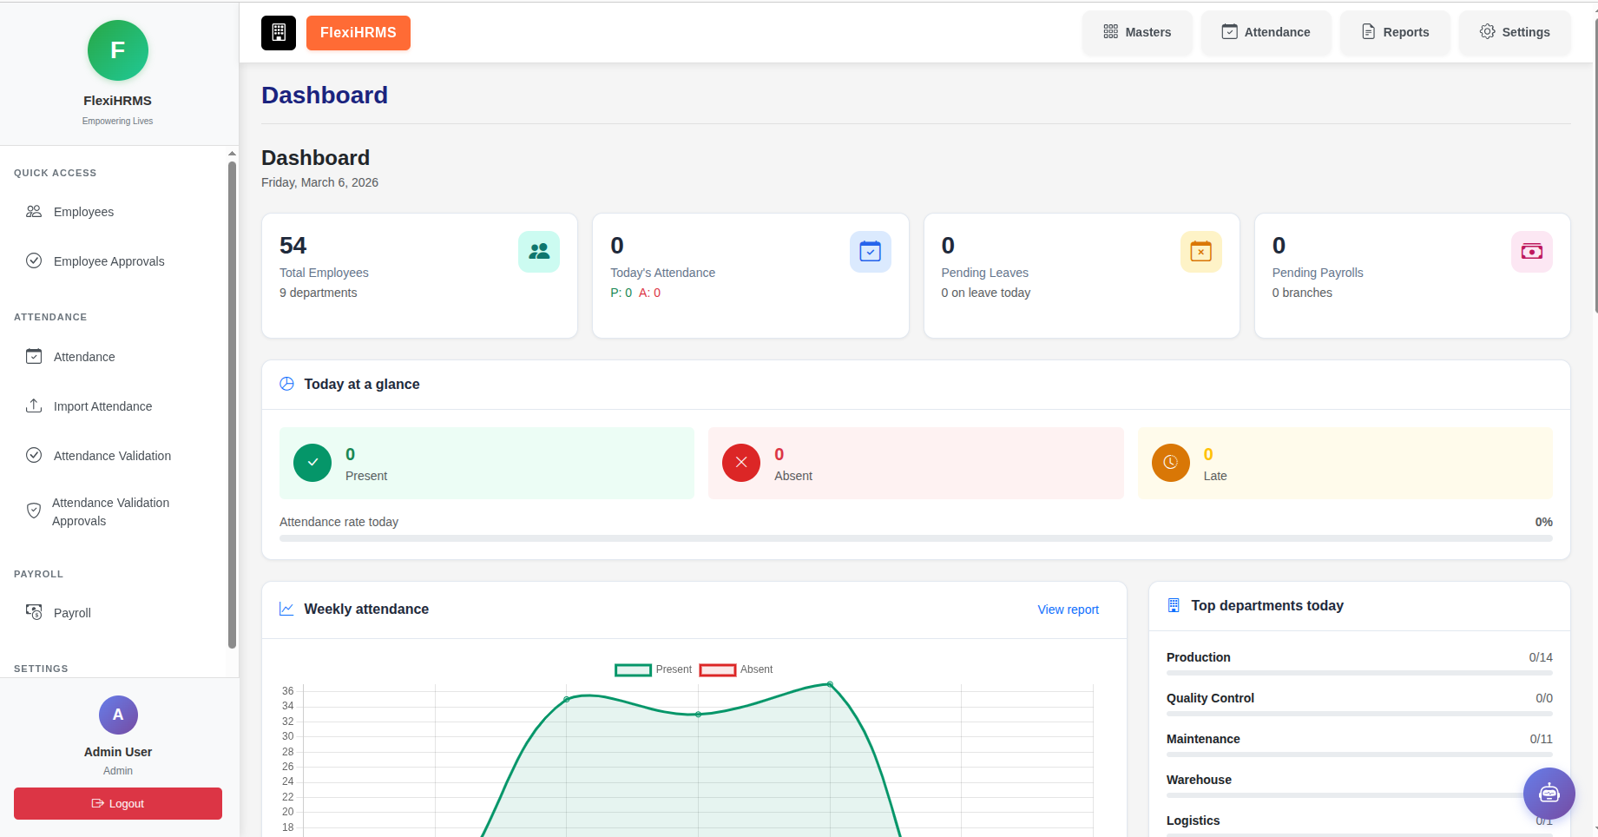Open the View report link
This screenshot has height=837, width=1598.
tap(1068, 610)
